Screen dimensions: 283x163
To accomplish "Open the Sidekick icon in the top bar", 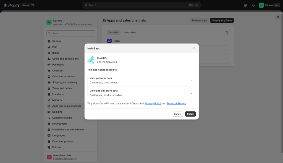I will coord(245,5).
